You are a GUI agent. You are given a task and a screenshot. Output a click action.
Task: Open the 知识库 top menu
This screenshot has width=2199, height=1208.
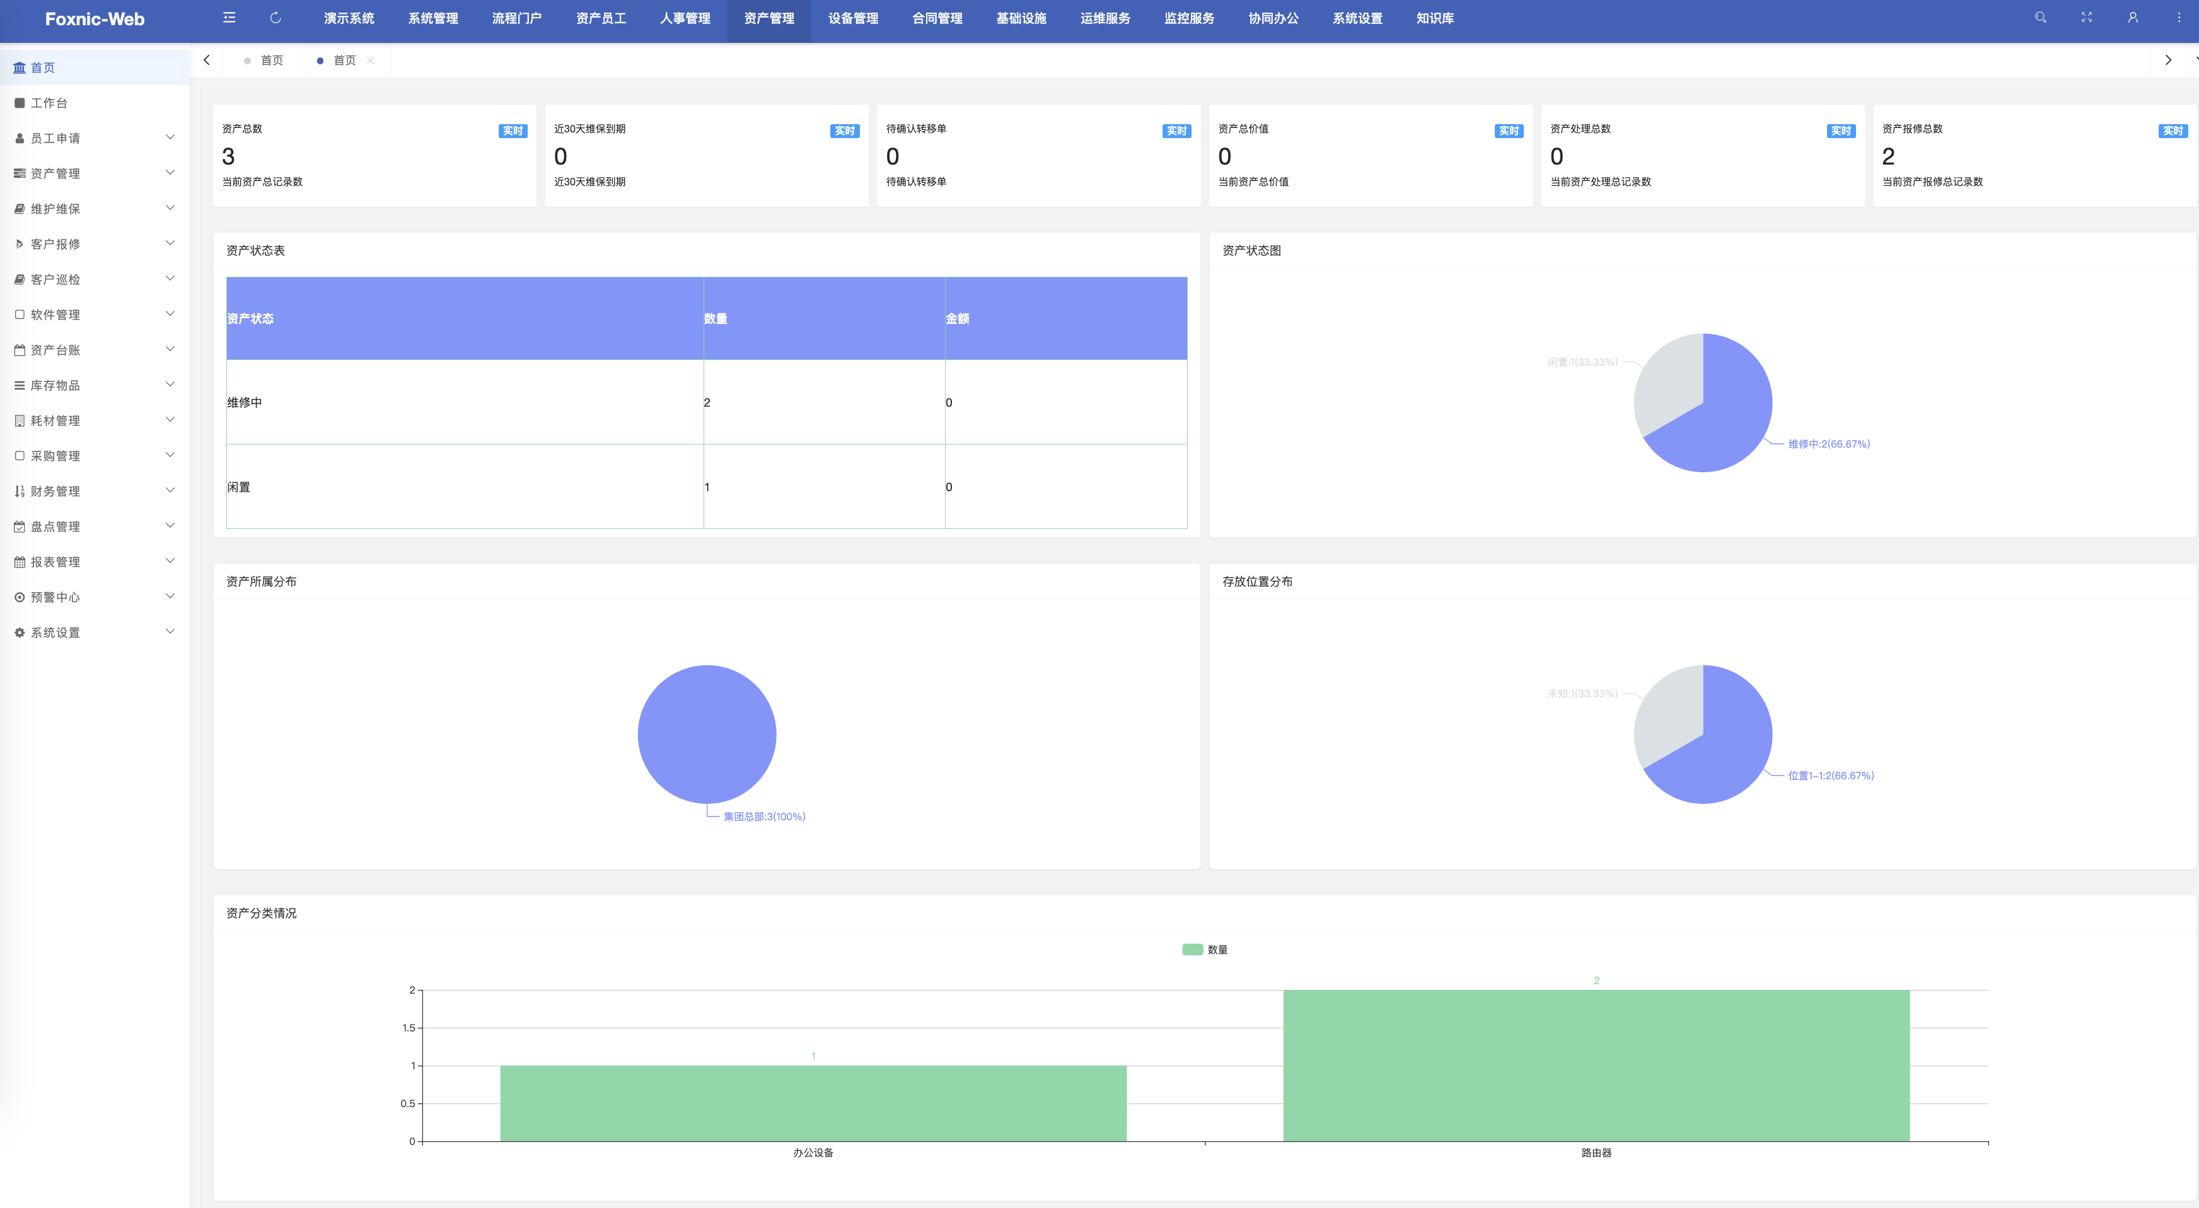(x=1434, y=19)
